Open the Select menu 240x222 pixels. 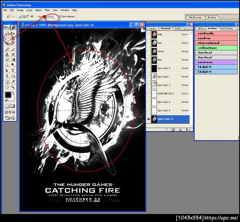[38, 10]
